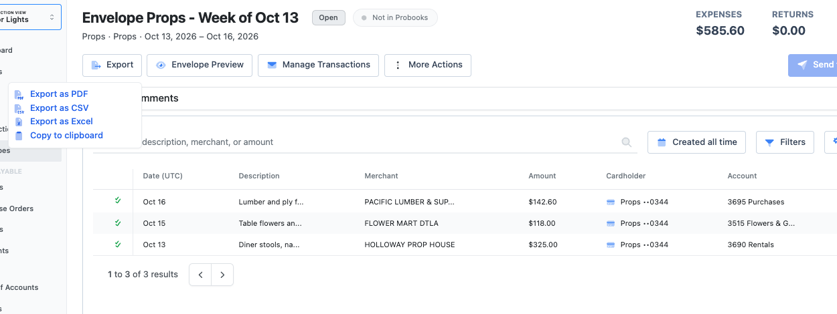Click the three-dot icon on More Actions
Image resolution: width=837 pixels, height=314 pixels.
click(398, 65)
